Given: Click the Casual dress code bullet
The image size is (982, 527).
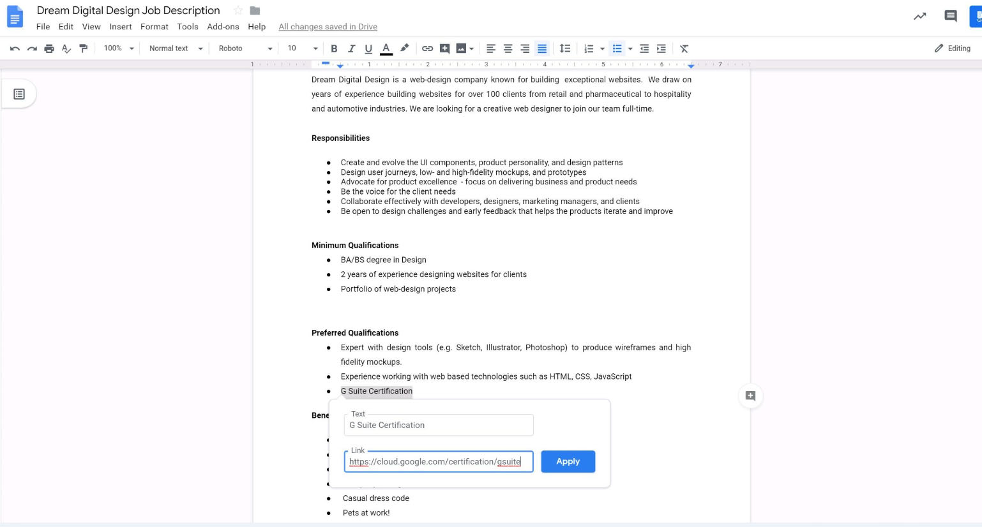Looking at the screenshot, I should 376,498.
